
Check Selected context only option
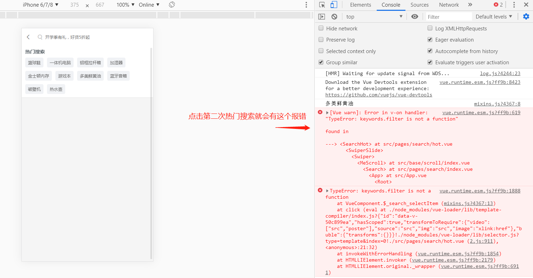(x=321, y=51)
